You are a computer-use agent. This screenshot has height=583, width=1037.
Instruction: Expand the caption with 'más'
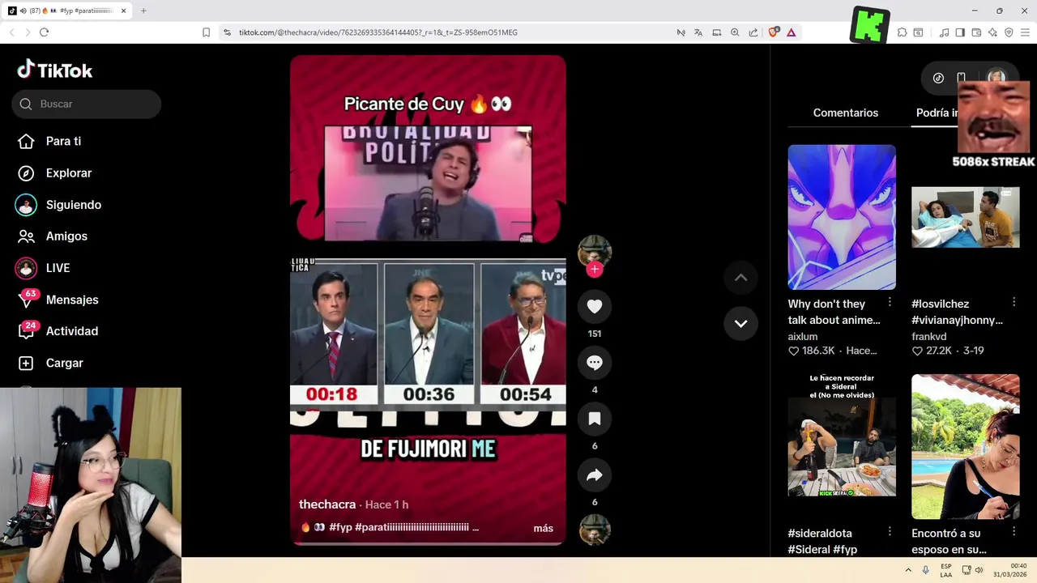click(x=544, y=528)
